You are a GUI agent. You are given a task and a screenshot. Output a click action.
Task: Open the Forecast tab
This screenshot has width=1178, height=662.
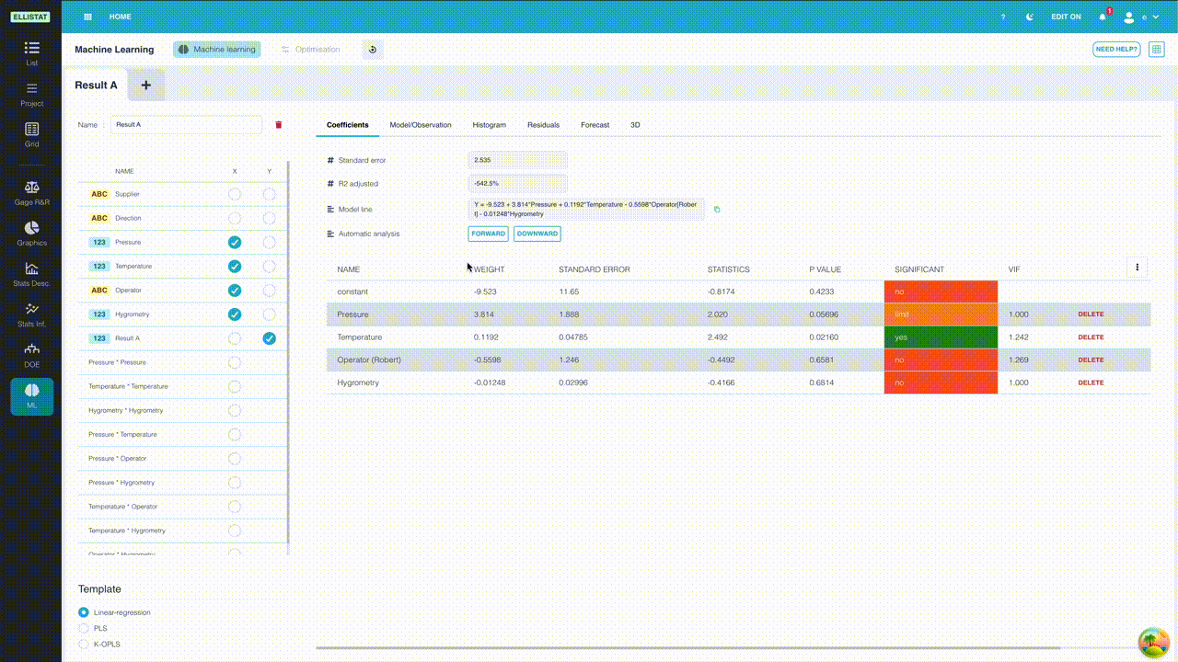coord(595,125)
